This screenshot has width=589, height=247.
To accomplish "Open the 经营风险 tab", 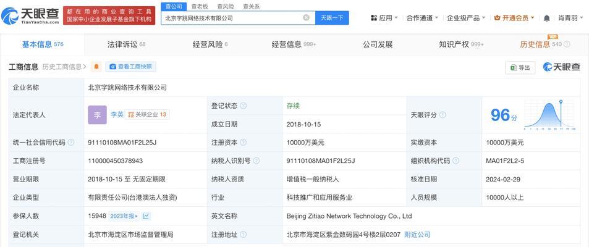I will [210, 44].
